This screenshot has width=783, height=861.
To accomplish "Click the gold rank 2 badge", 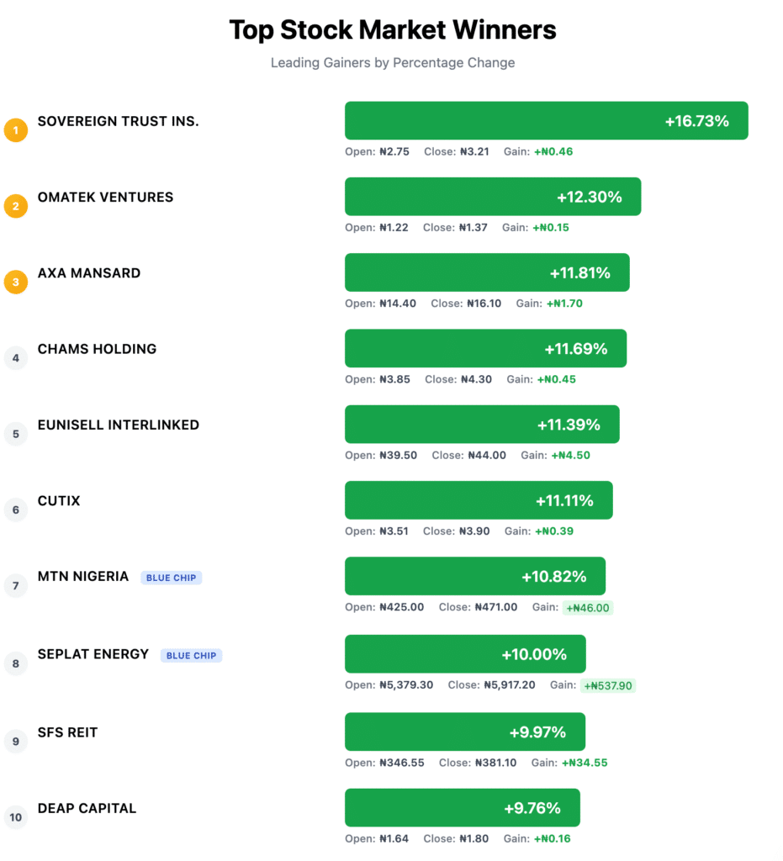I will (16, 206).
